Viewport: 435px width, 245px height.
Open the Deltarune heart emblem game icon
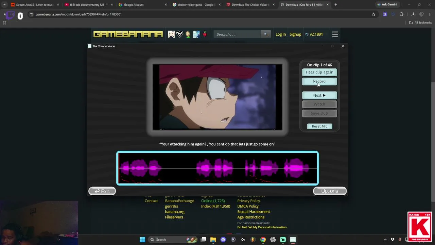(x=180, y=34)
